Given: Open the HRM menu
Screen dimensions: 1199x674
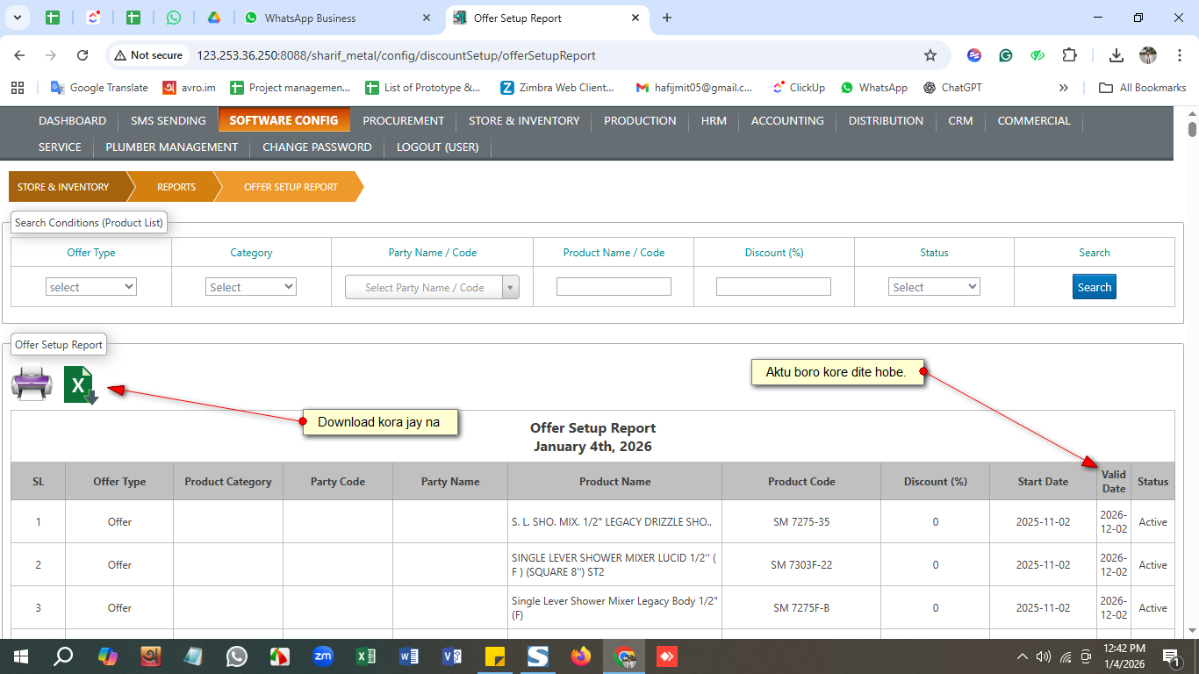Looking at the screenshot, I should pos(714,120).
